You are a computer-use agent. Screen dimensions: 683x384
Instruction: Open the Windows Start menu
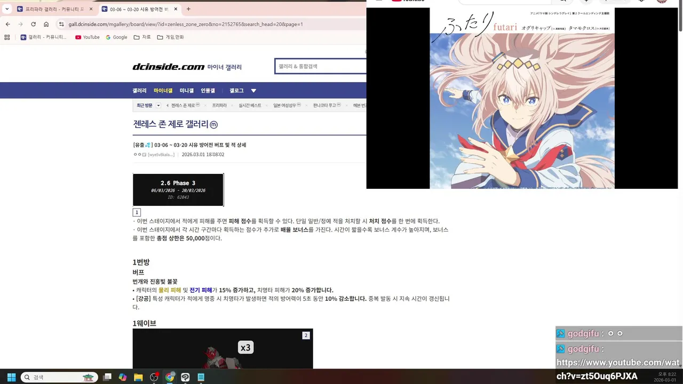coord(11,377)
